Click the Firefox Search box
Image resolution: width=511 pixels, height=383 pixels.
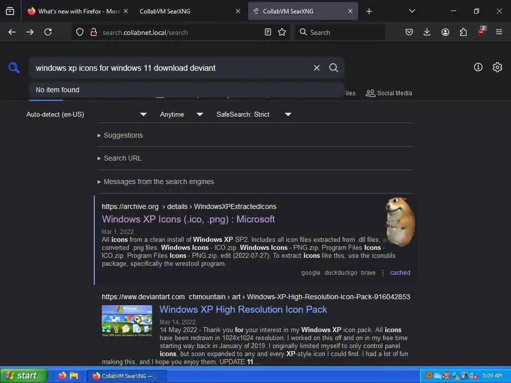[340, 32]
